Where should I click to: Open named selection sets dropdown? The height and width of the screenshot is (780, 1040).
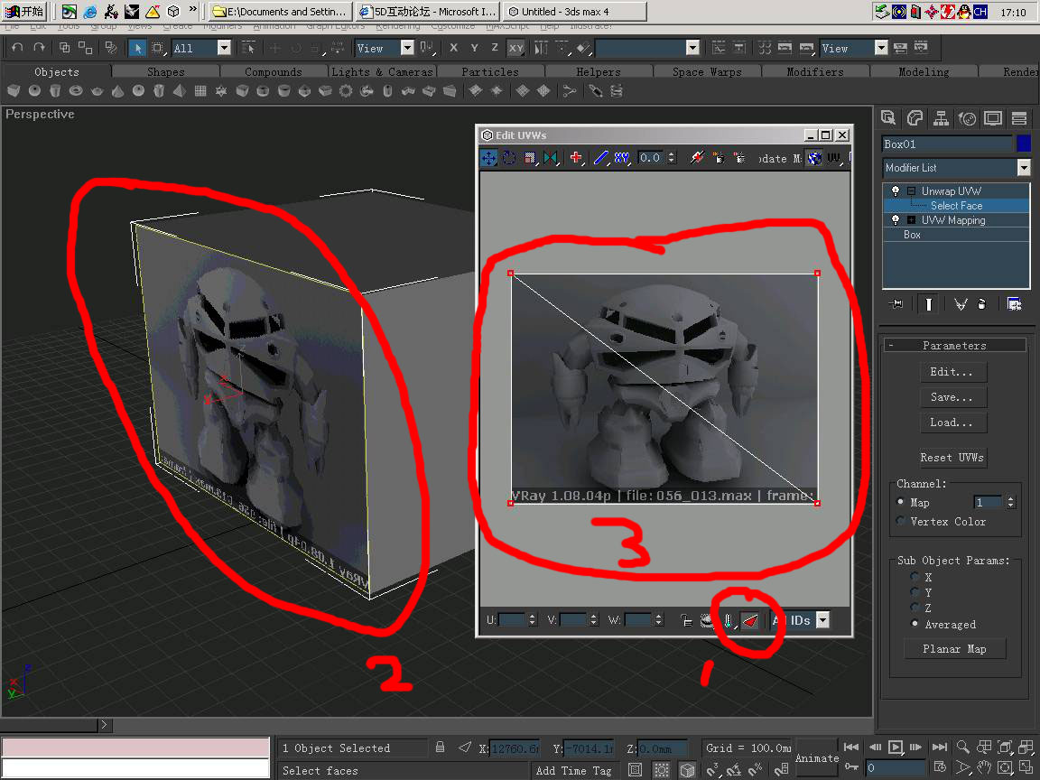click(692, 48)
